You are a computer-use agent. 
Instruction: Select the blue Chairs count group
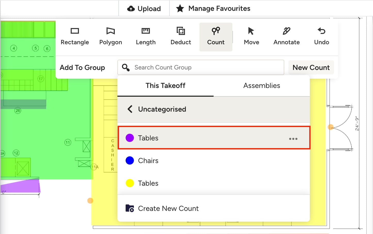(x=148, y=160)
